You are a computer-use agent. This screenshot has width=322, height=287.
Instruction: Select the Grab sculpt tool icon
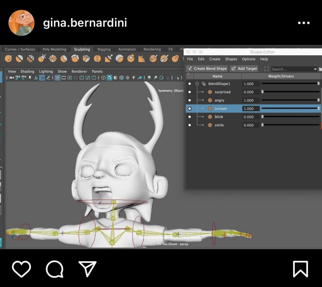(x=42, y=59)
